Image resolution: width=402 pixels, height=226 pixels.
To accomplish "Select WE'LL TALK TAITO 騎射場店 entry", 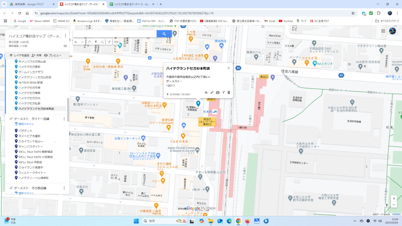I will click(x=36, y=152).
